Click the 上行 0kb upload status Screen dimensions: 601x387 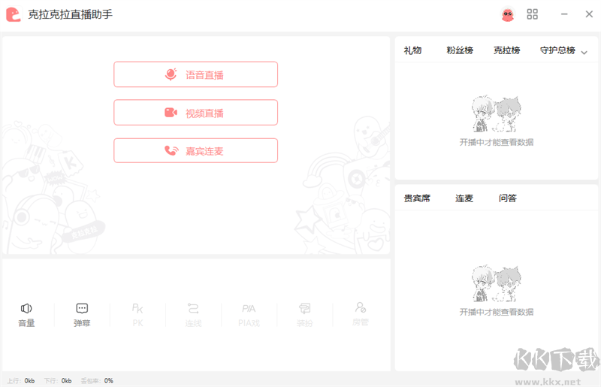click(21, 381)
